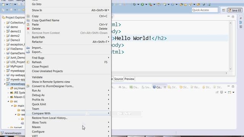Select Refresh in the context menu

(x=68, y=62)
